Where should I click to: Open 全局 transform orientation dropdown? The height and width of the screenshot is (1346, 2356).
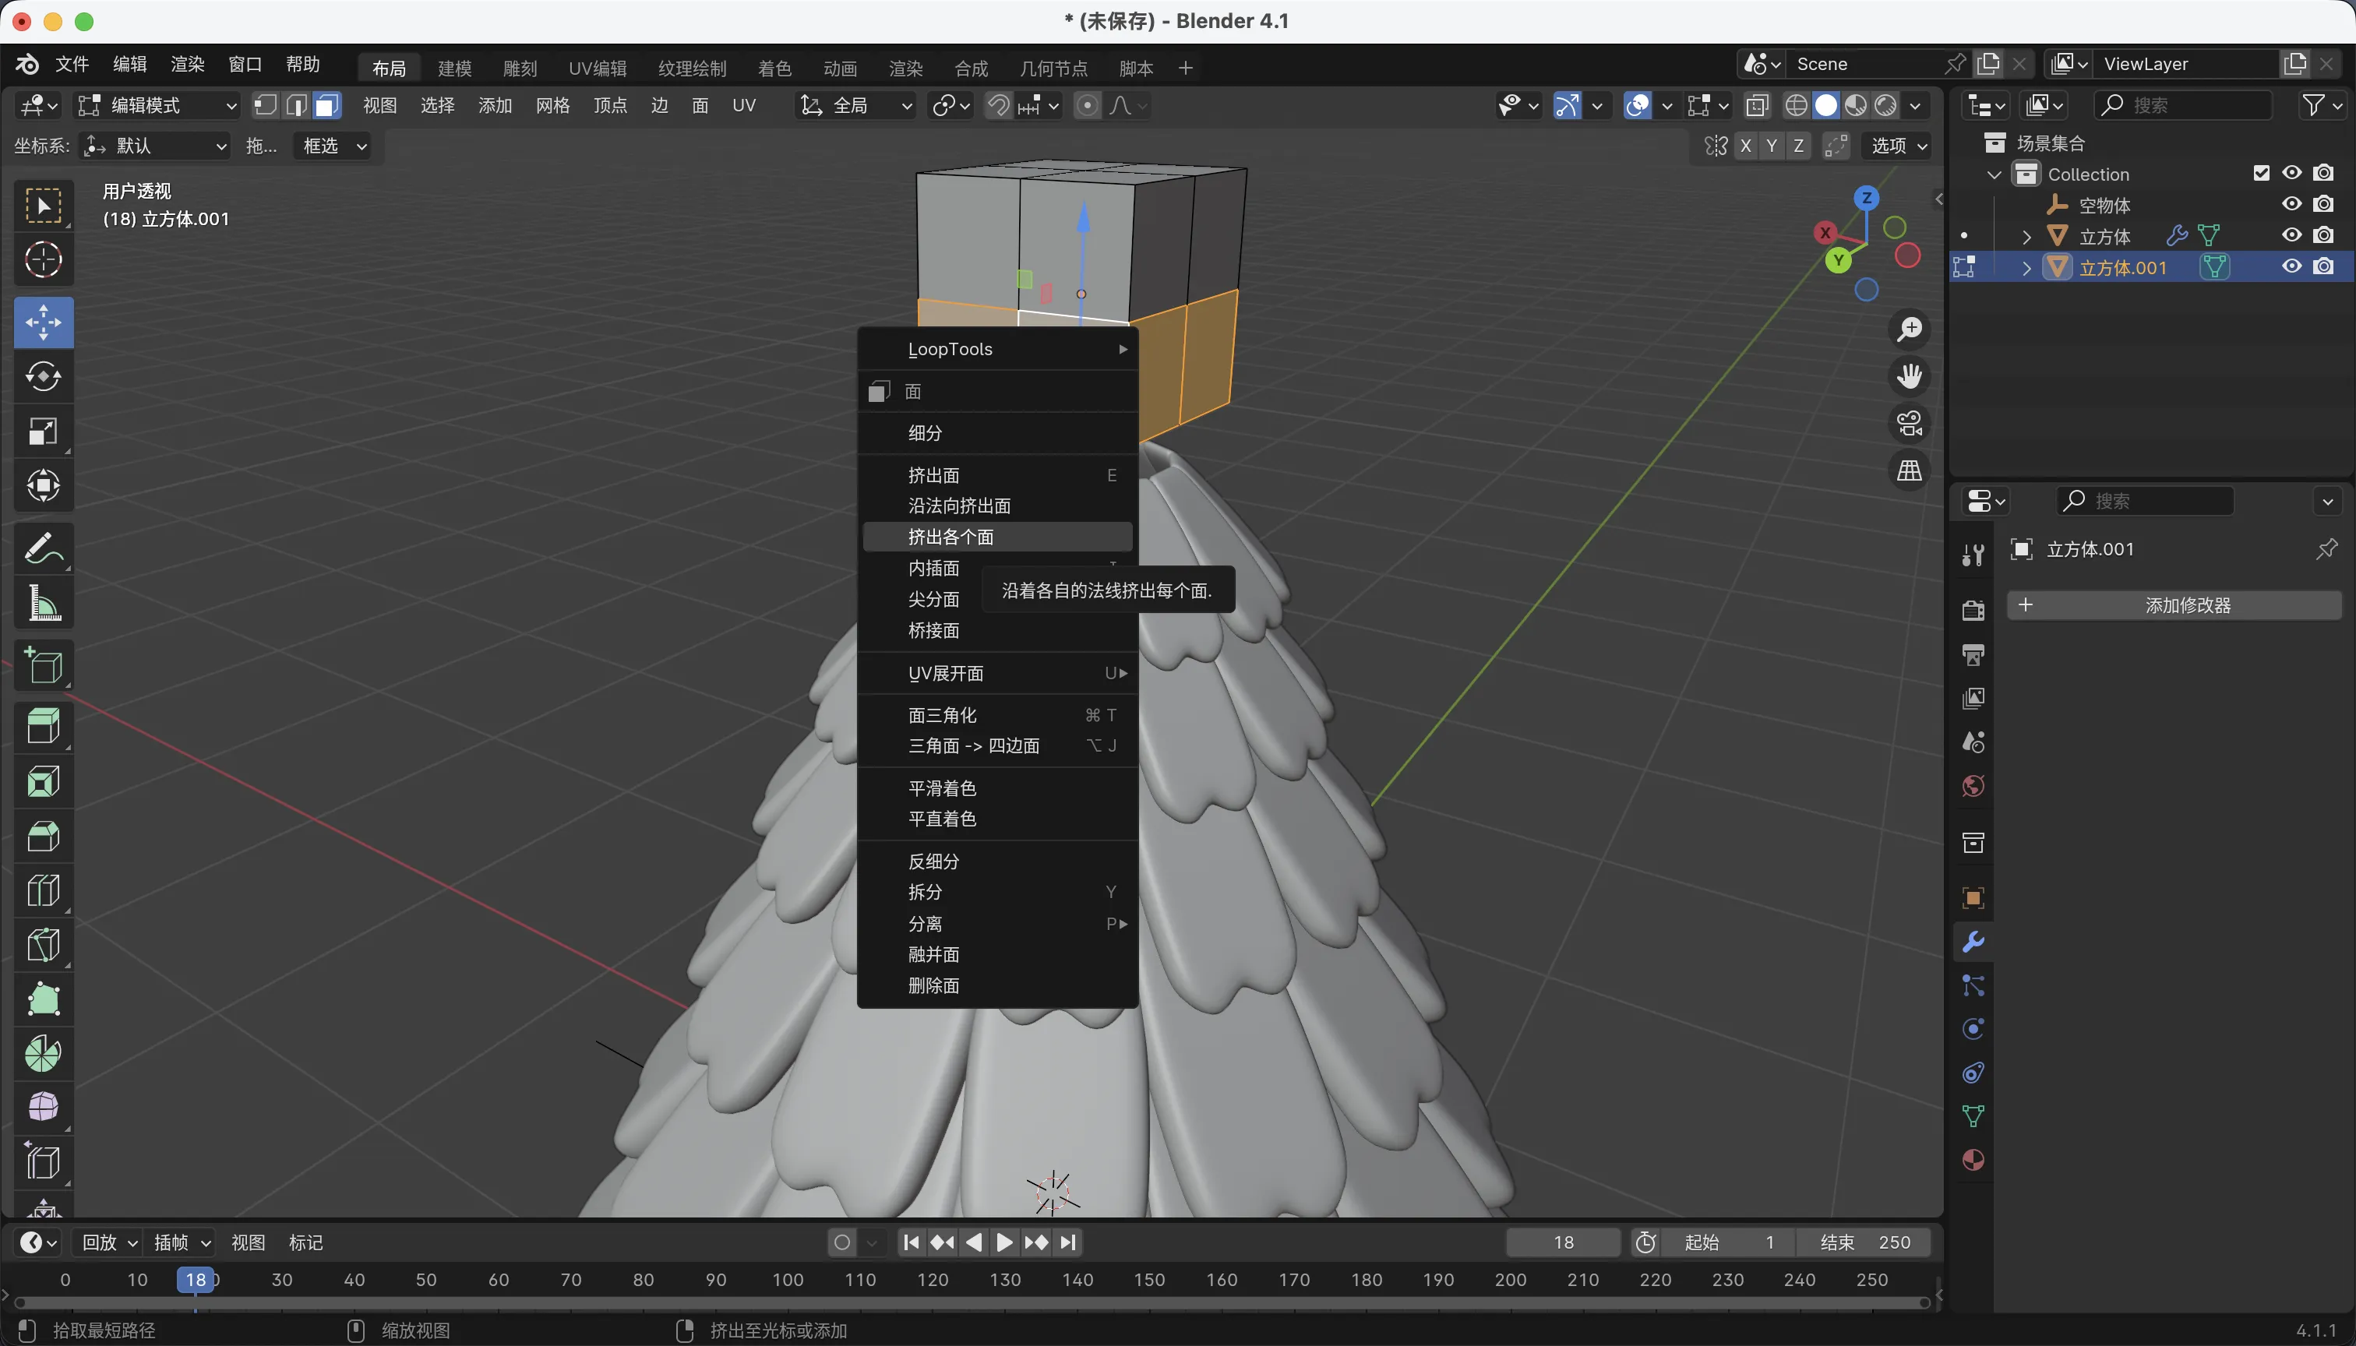click(x=855, y=105)
